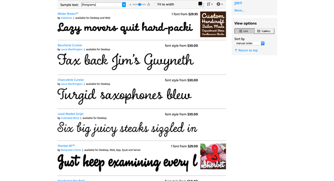Switch to List view

(244, 31)
